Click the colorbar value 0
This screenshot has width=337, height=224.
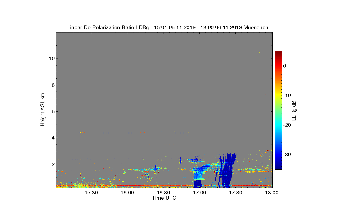pyautogui.click(x=284, y=66)
